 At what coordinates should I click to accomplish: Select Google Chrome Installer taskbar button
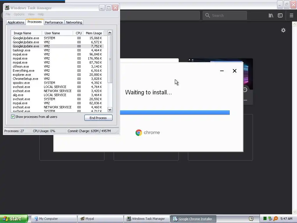pos(193,219)
